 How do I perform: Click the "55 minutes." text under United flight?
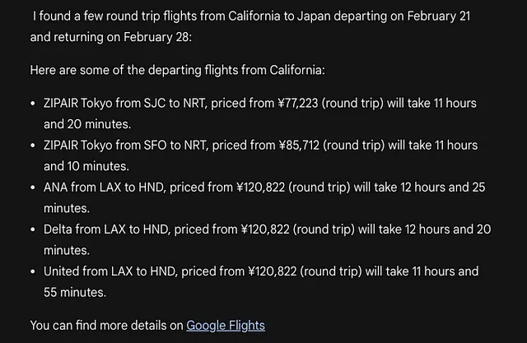pyautogui.click(x=75, y=292)
